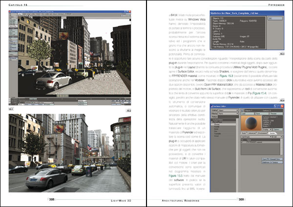The image size is (293, 207).
Task: Click the '15.2' figure label
Action: [129, 111]
